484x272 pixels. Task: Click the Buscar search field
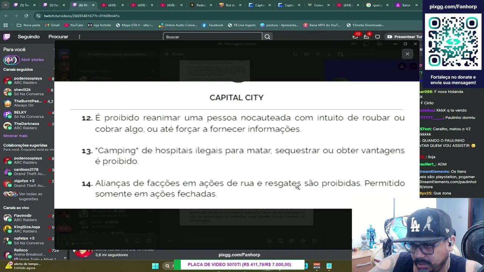tap(212, 37)
